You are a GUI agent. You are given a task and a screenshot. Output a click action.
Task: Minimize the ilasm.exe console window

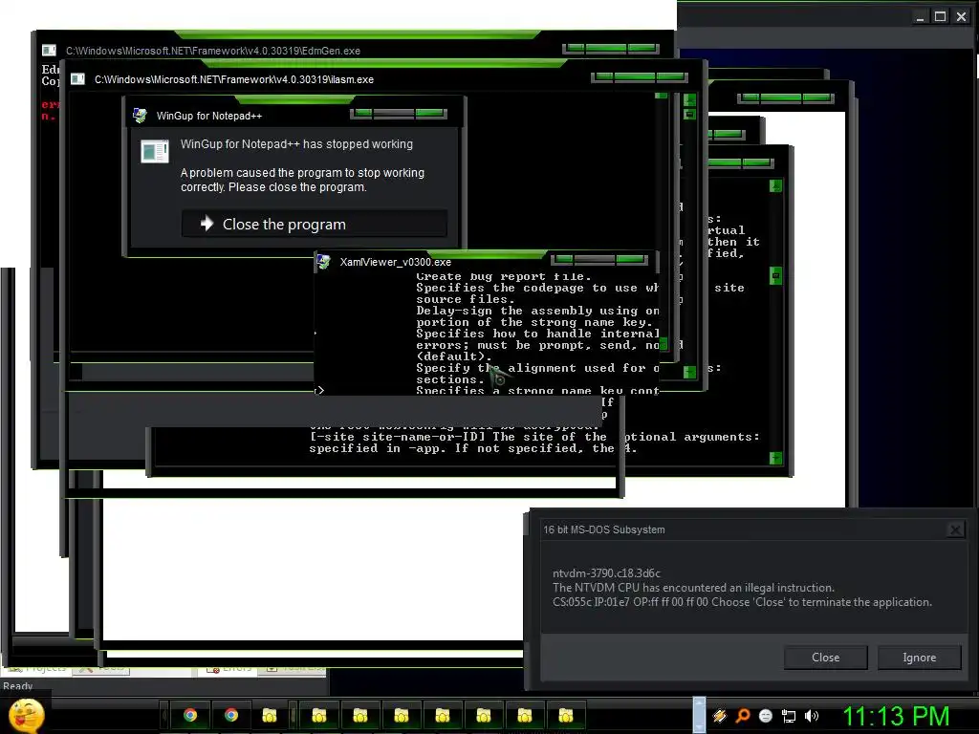coord(602,76)
